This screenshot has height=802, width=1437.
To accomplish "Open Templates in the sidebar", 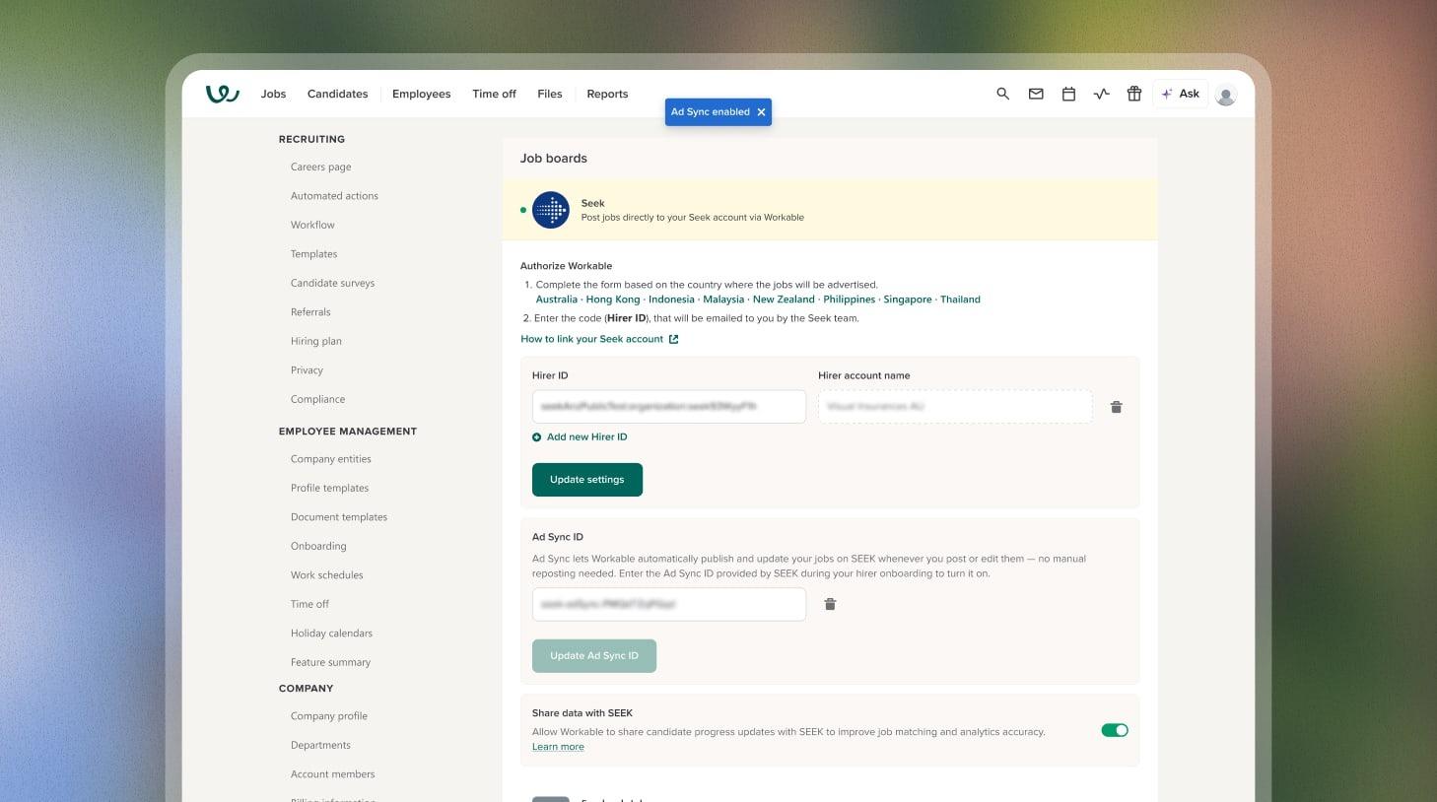I will tap(313, 254).
